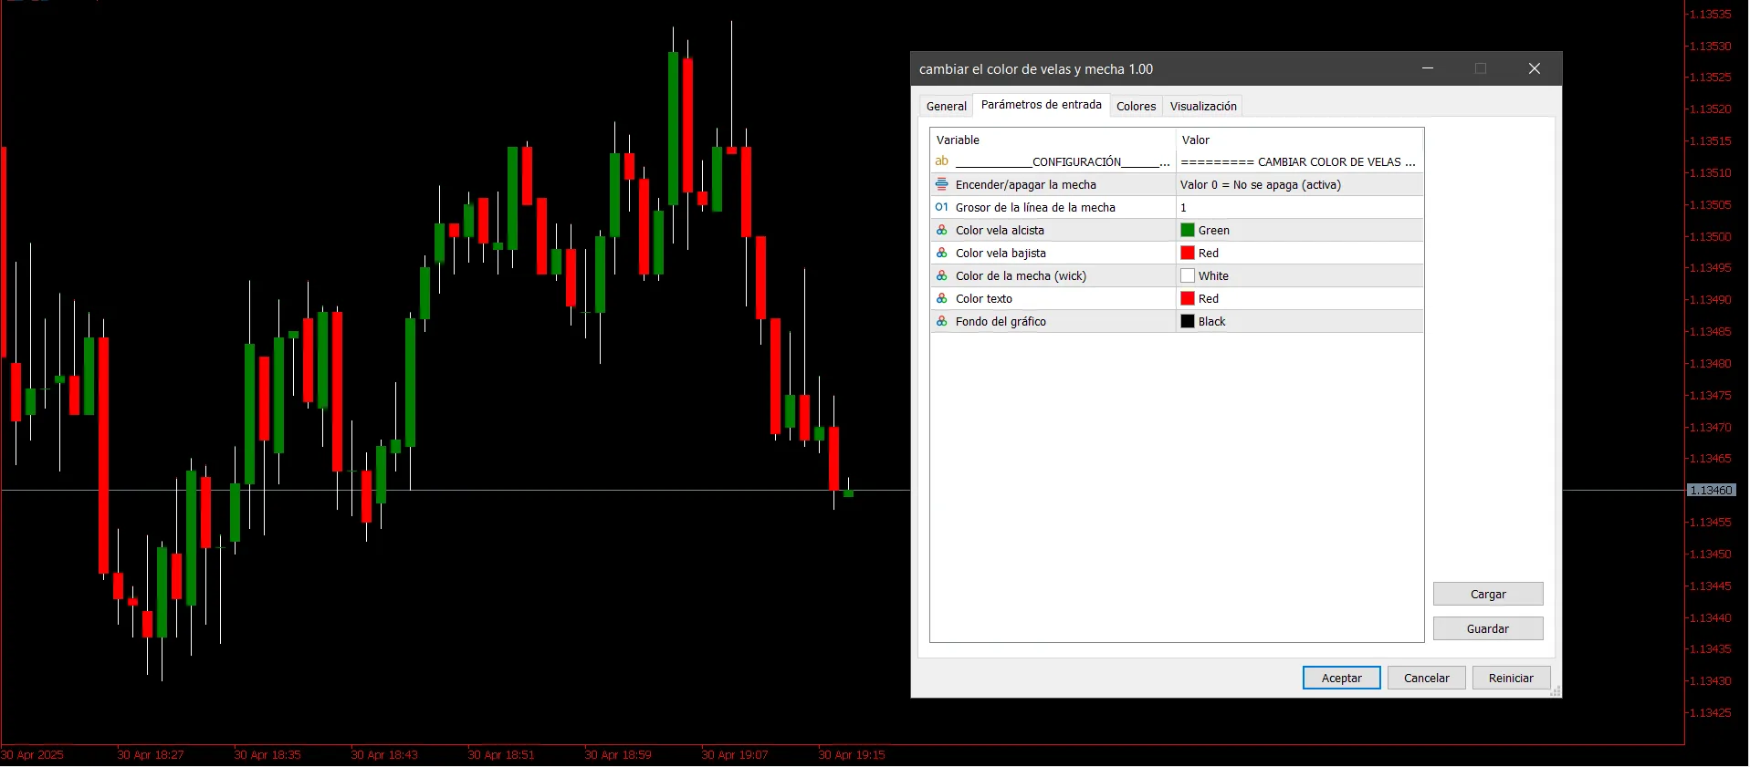Click the Cargar button
This screenshot has height=767, width=1750.
tap(1487, 594)
